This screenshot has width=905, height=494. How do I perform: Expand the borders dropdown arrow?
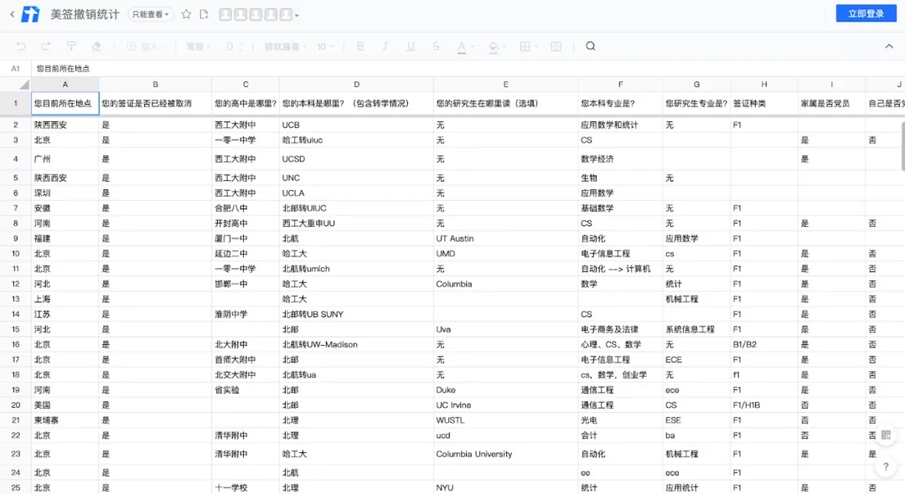point(536,47)
